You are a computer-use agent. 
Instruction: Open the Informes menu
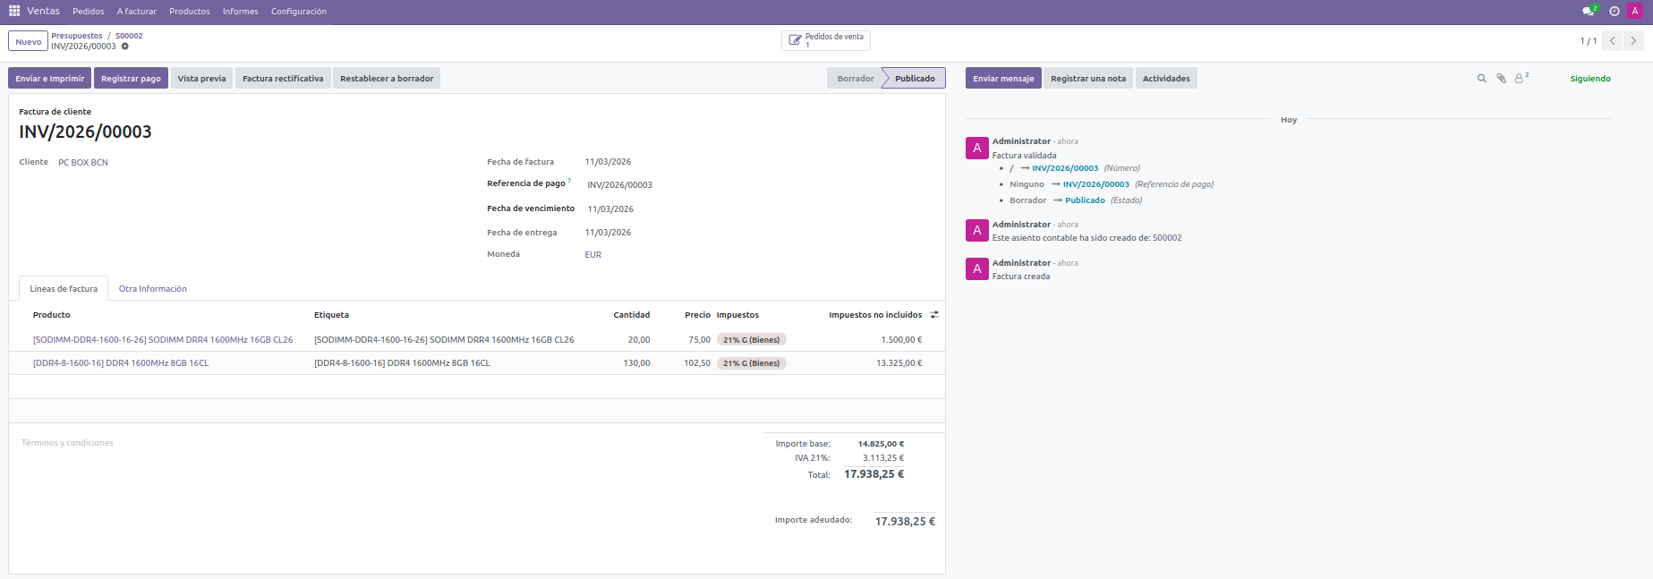pos(240,12)
